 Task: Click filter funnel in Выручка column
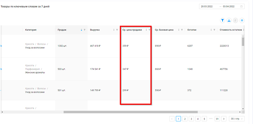pos(117,30)
